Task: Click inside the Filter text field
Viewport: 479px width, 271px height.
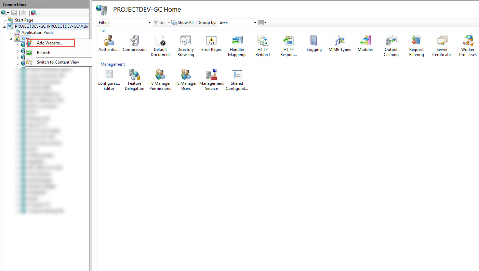Action: 129,23
